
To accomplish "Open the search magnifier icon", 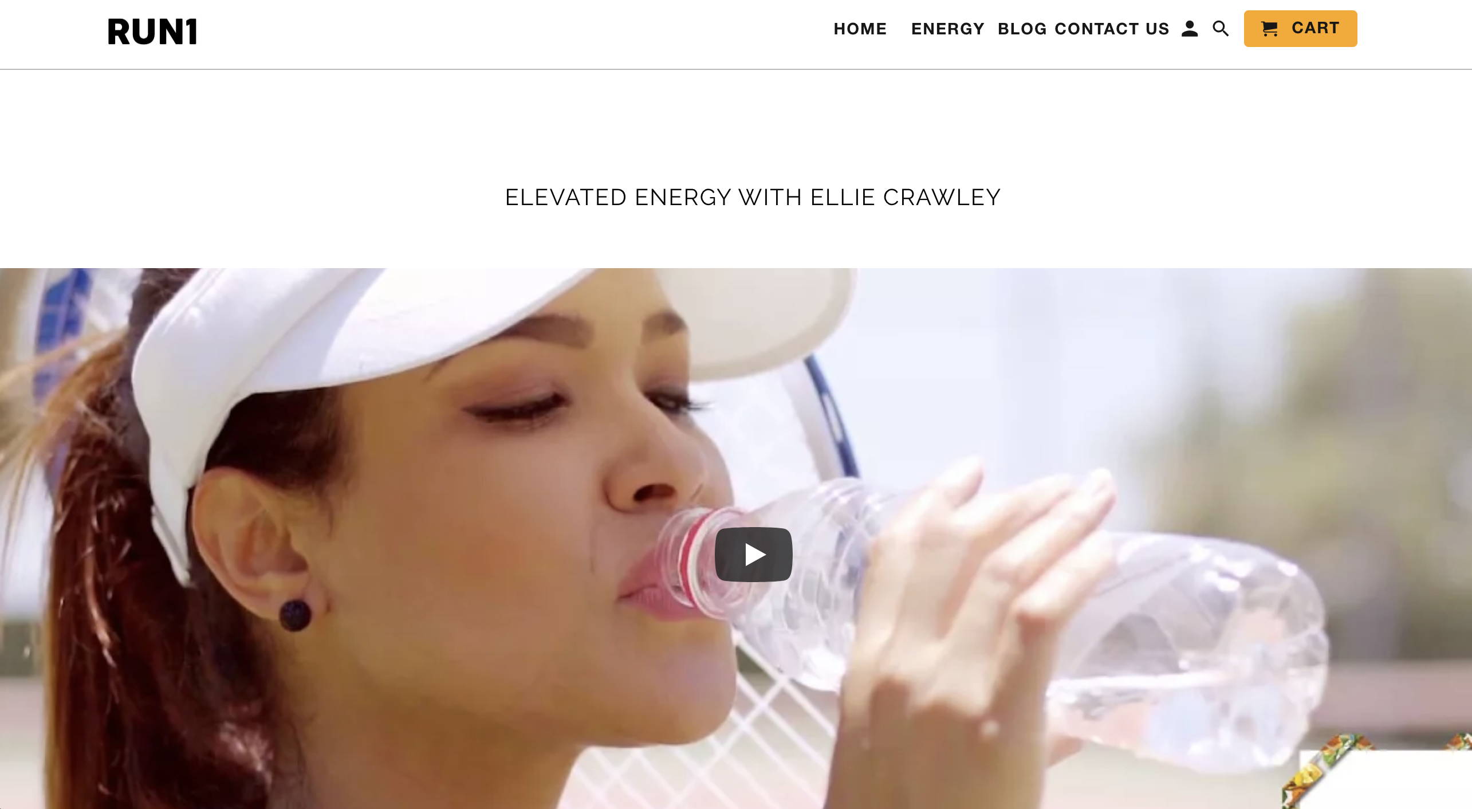I will pyautogui.click(x=1221, y=29).
